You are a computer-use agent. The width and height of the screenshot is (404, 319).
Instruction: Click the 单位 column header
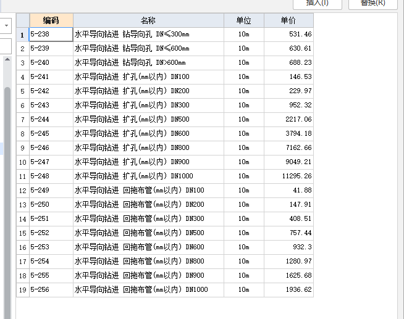(x=244, y=20)
